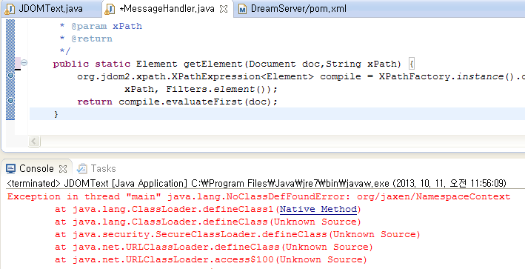The image size is (525, 269).
Task: Click the XPathFactory text in code
Action: (415, 76)
